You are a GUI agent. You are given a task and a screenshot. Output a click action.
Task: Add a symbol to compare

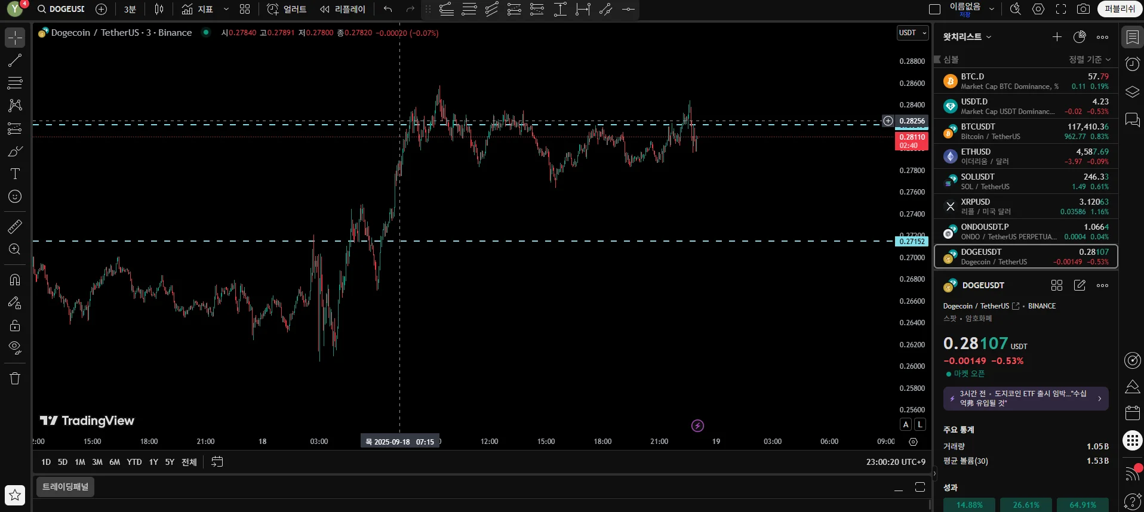coord(102,9)
